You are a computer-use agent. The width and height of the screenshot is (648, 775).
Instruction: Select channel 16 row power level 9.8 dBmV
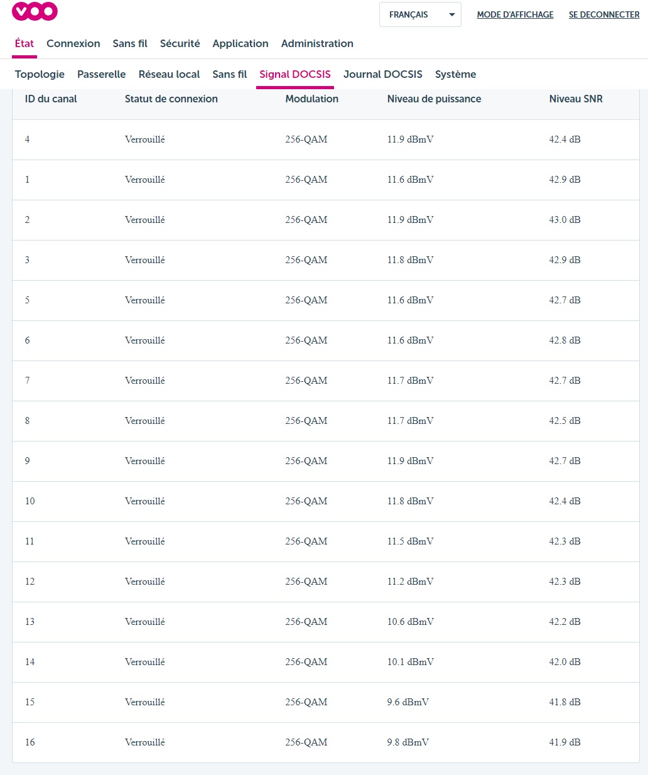(408, 742)
